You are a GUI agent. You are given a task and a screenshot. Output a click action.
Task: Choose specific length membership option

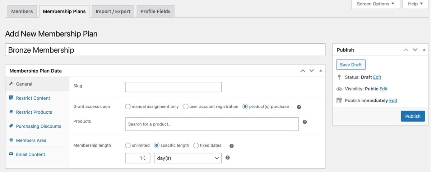157,145
